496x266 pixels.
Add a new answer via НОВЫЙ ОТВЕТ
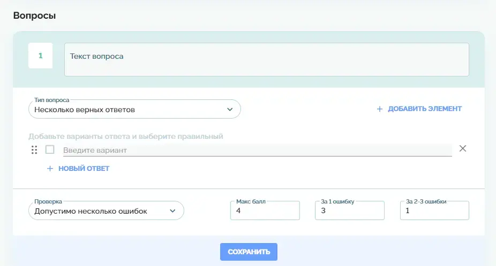pyautogui.click(x=84, y=169)
